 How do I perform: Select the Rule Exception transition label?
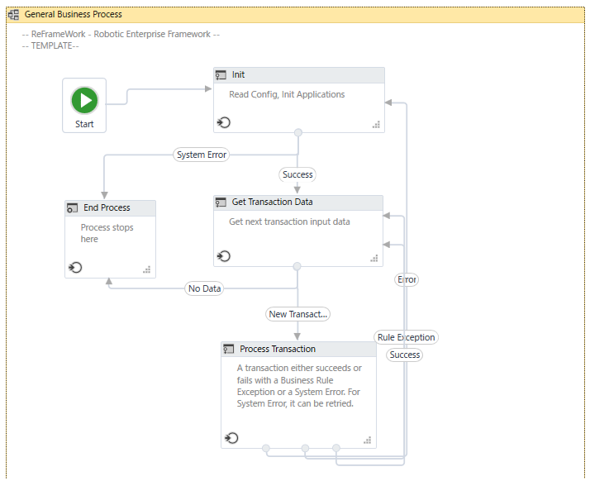coord(406,337)
